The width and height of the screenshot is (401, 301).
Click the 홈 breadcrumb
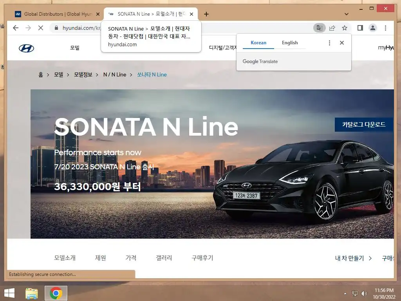[x=41, y=75]
